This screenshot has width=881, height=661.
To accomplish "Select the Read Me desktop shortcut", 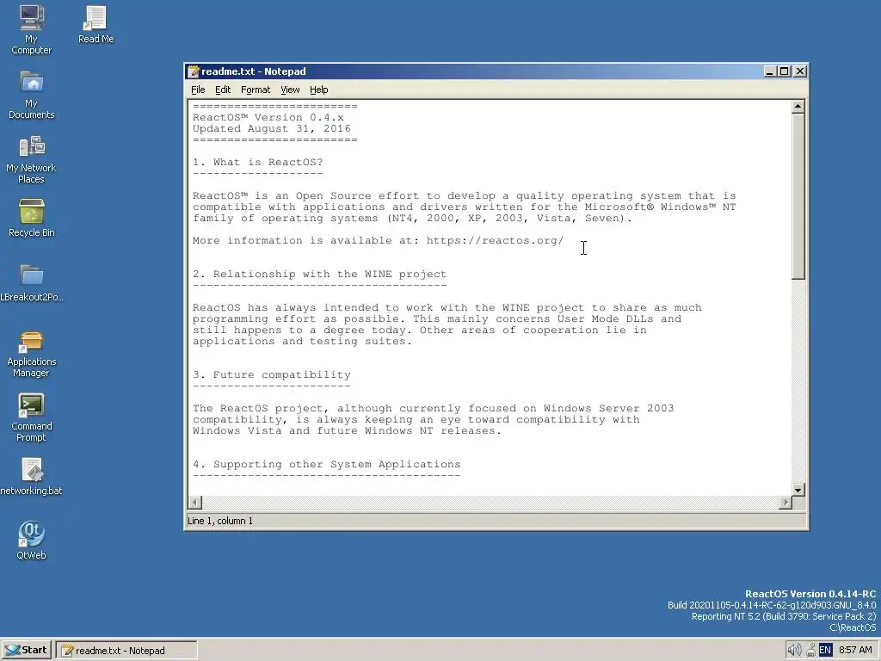I will pyautogui.click(x=95, y=25).
